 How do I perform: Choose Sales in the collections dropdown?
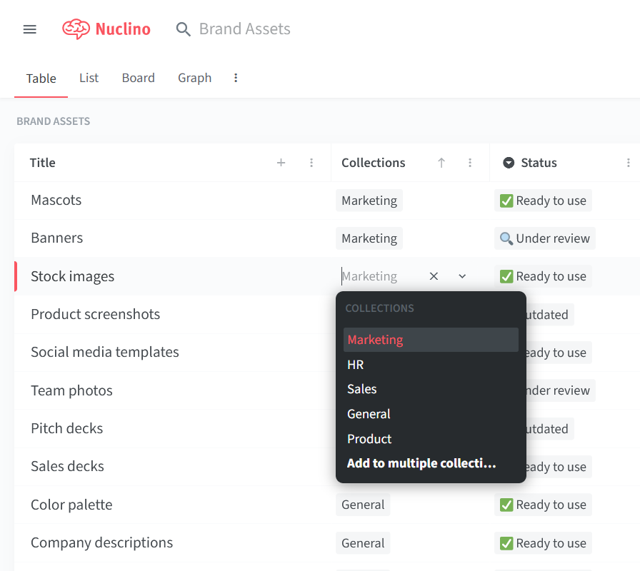click(362, 389)
